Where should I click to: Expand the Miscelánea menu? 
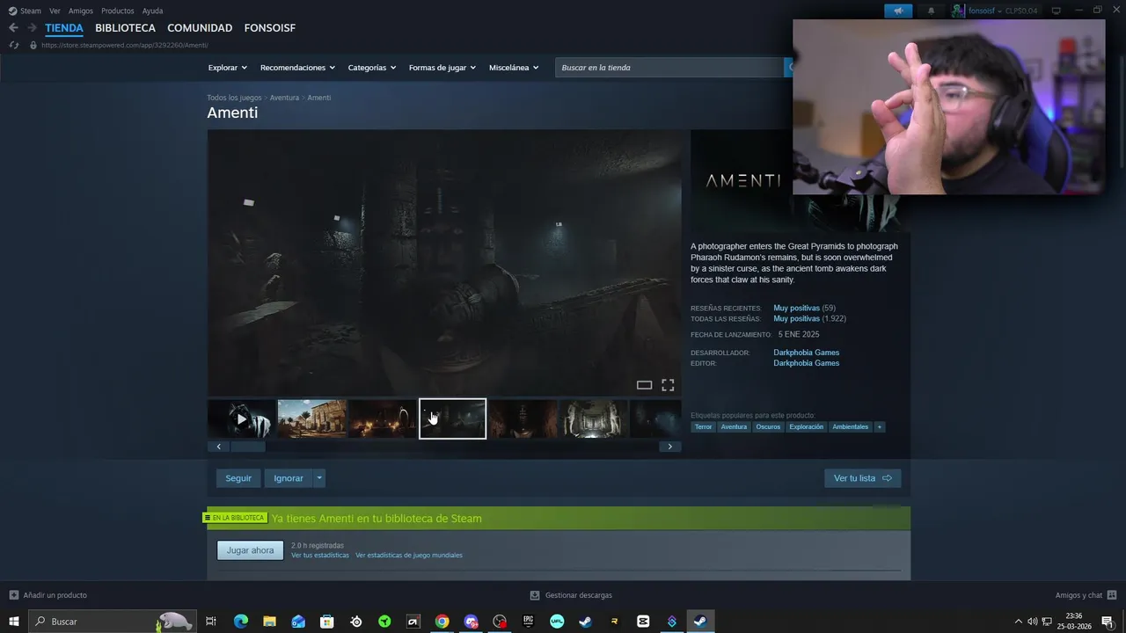[x=514, y=68]
